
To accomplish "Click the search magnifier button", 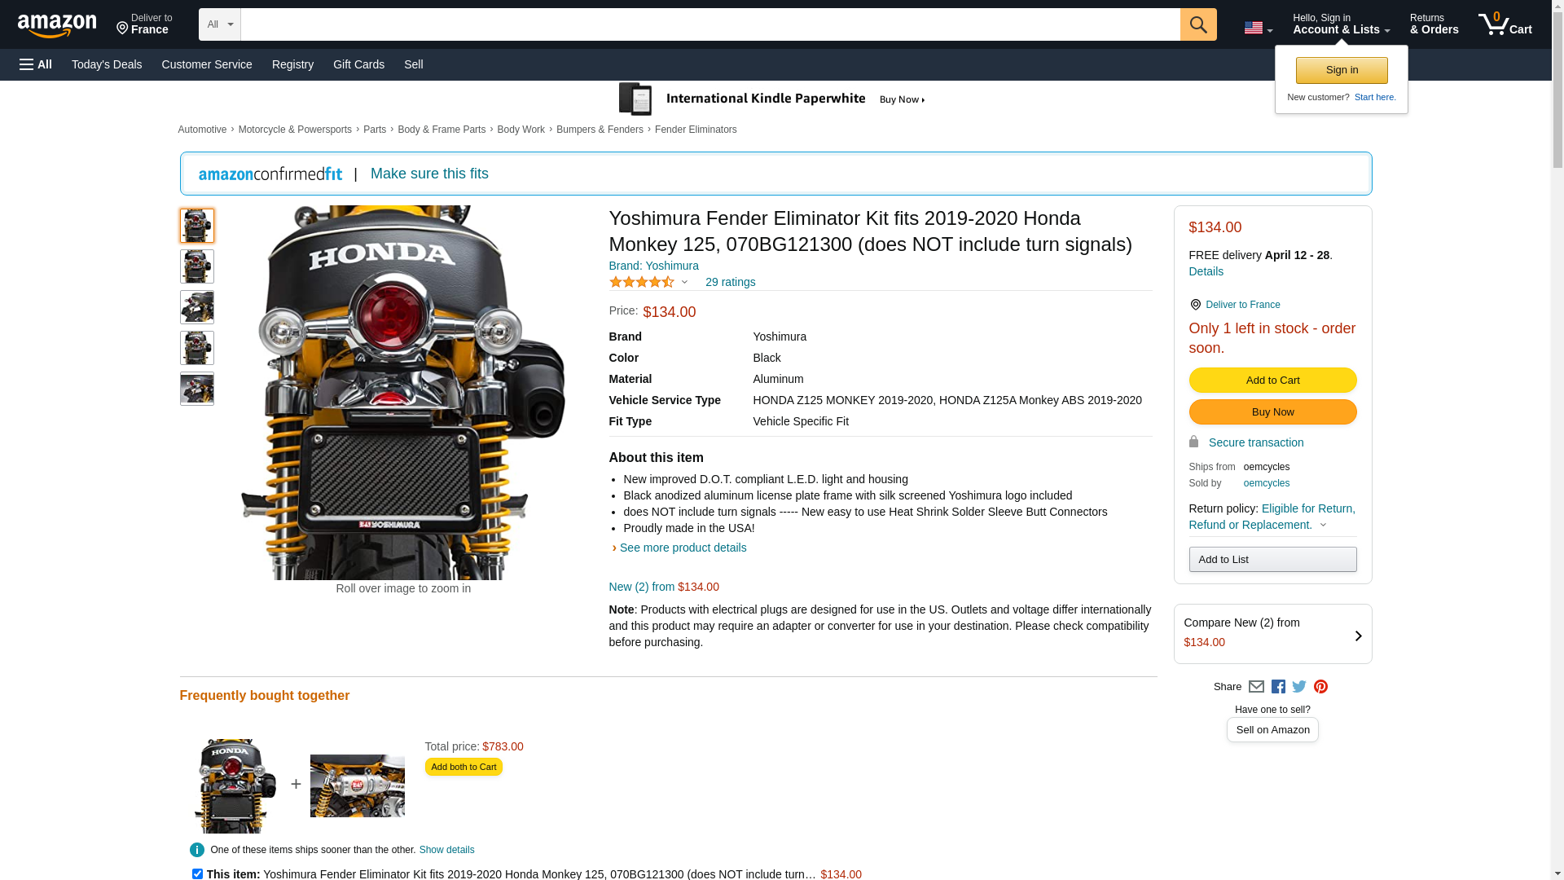I will (x=1197, y=24).
